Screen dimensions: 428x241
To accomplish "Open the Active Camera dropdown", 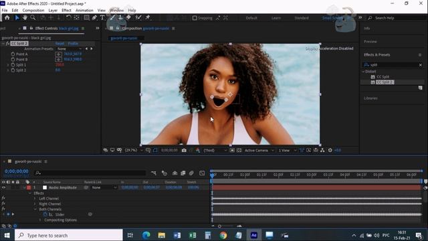I will (259, 150).
